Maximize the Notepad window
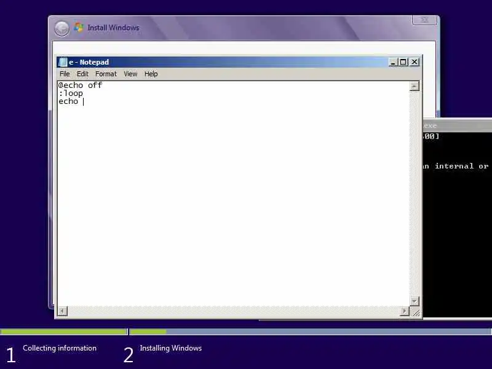 (403, 62)
